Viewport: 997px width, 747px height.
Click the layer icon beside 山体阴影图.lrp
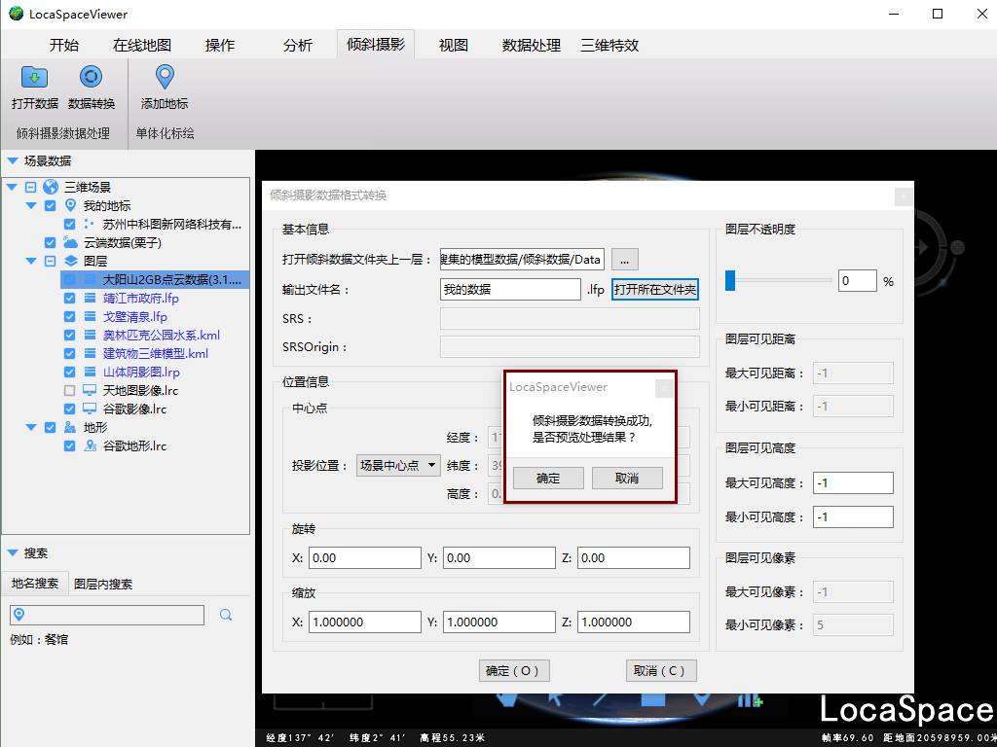pyautogui.click(x=90, y=372)
